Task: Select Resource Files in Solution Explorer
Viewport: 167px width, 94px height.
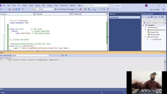Action: tap(155, 35)
